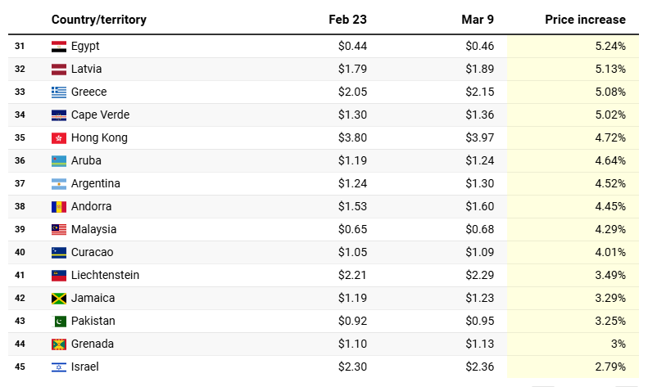Select the Jamaica flag icon

click(x=59, y=299)
